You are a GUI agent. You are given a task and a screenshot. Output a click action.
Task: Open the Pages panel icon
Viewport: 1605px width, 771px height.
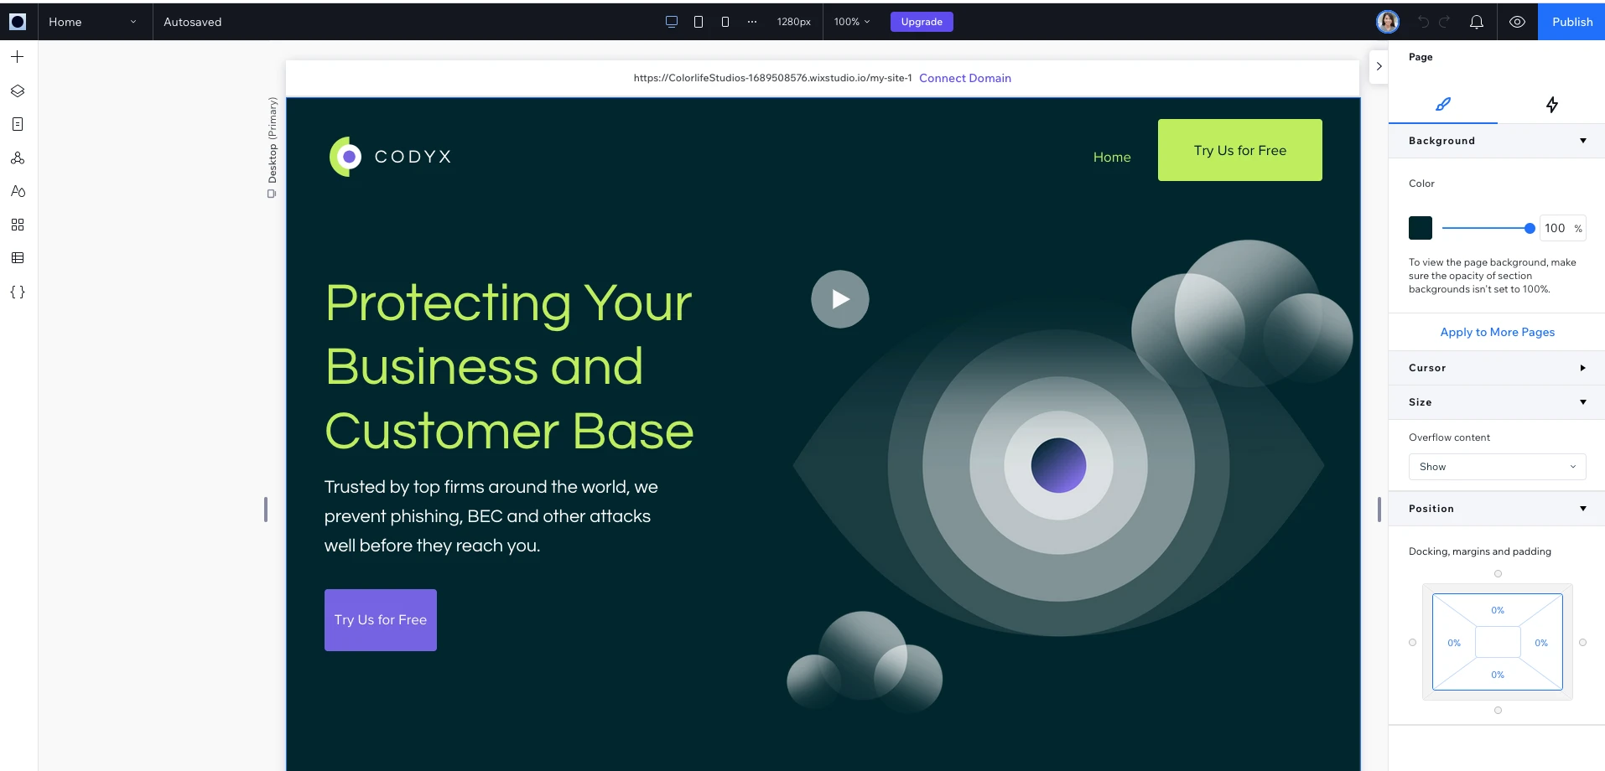coord(18,124)
